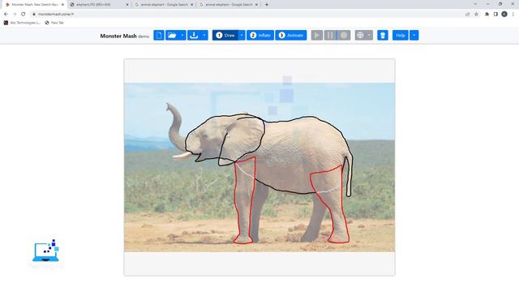Screen dimensions: 519x292
Task: Select the Monster Mash browser tab
Action: 34,5
